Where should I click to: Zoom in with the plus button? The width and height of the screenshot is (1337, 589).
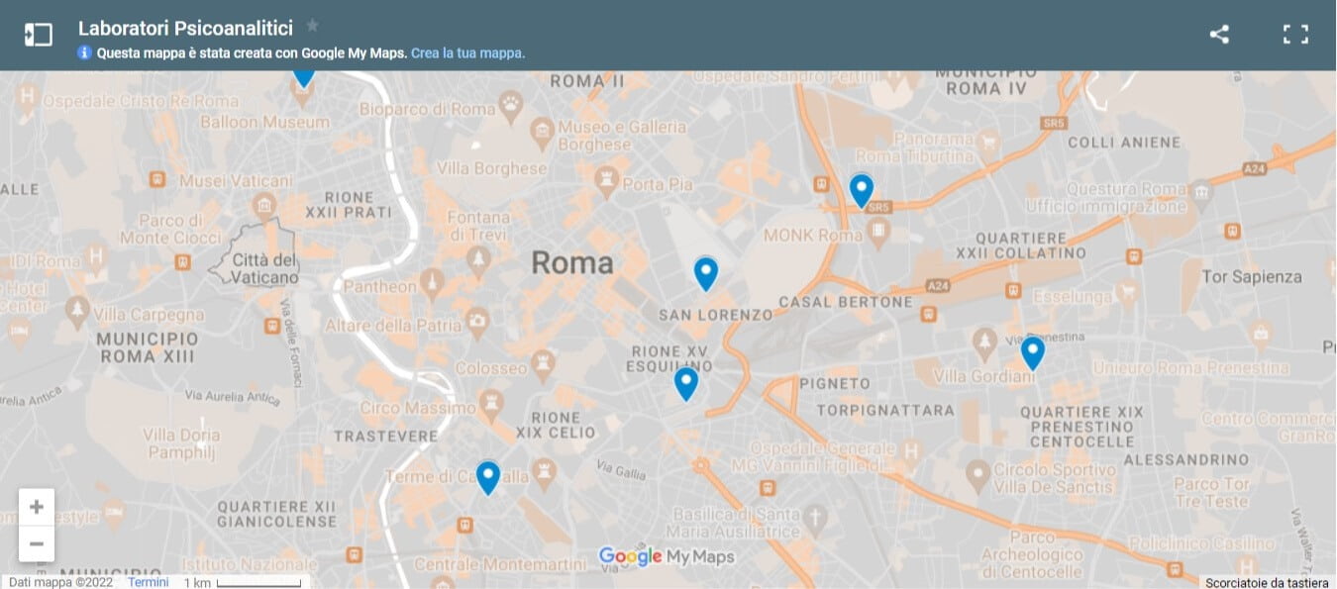(x=37, y=507)
